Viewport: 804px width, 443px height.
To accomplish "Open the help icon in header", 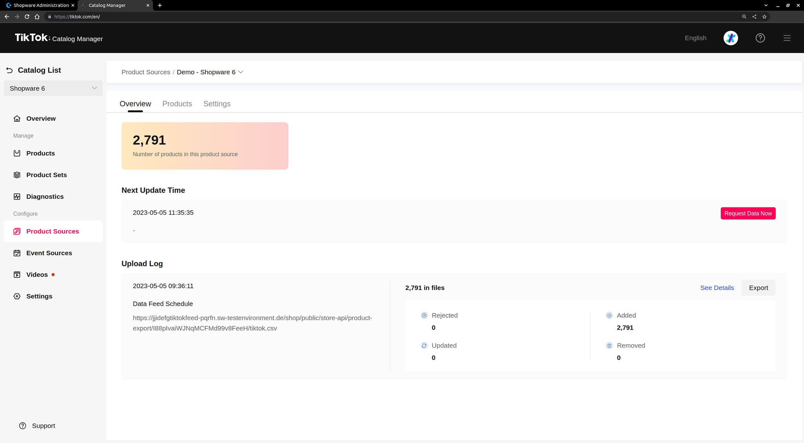I will 760,38.
